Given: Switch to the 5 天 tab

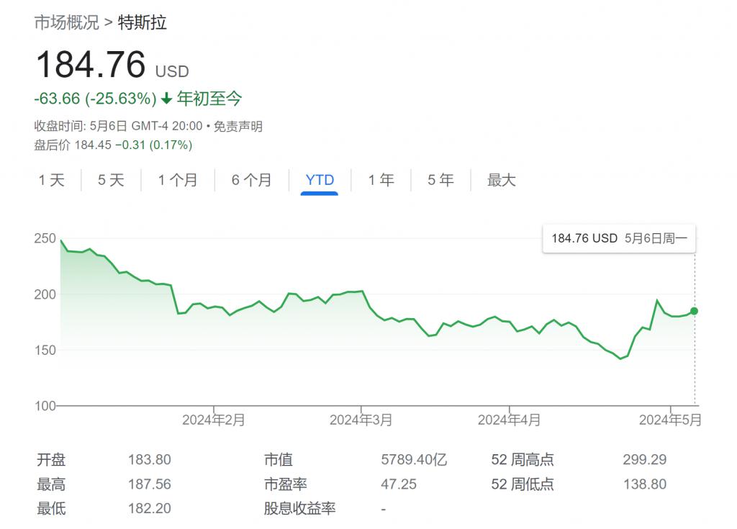Looking at the screenshot, I should tap(111, 180).
